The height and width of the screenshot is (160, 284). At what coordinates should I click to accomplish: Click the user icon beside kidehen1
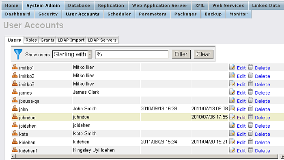pos(15,150)
